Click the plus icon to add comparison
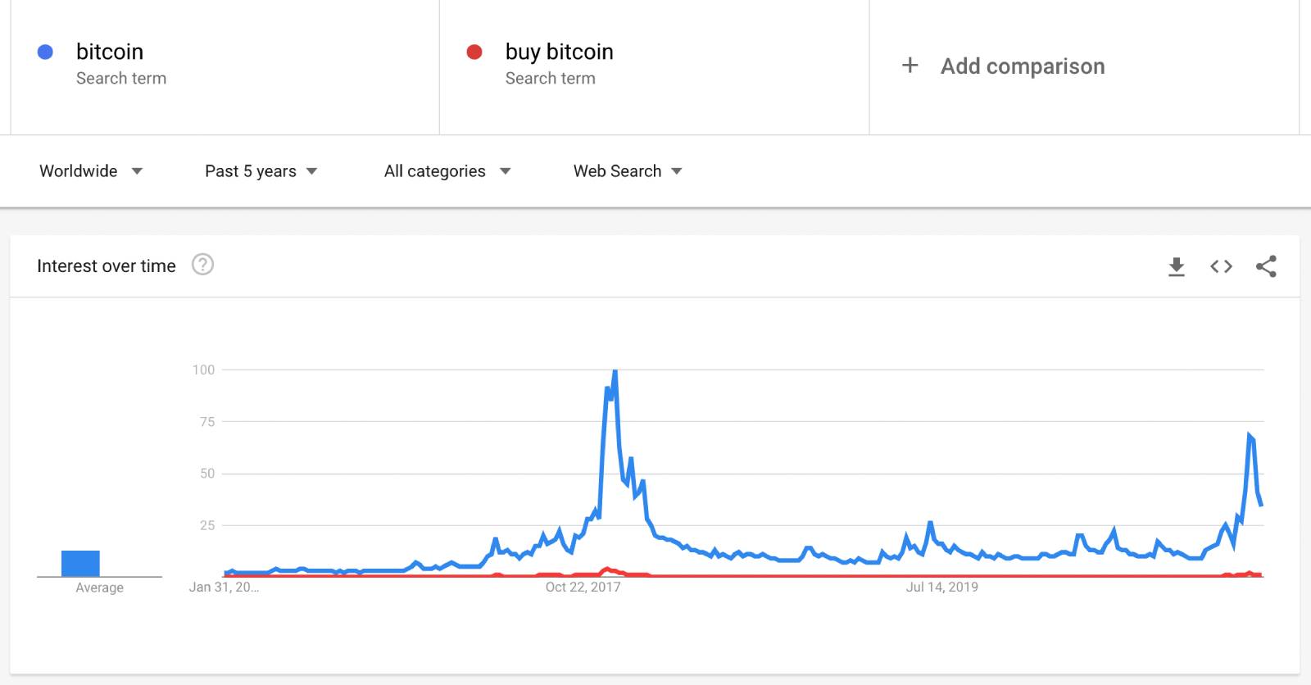Viewport: 1311px width, 685px height. 910,66
